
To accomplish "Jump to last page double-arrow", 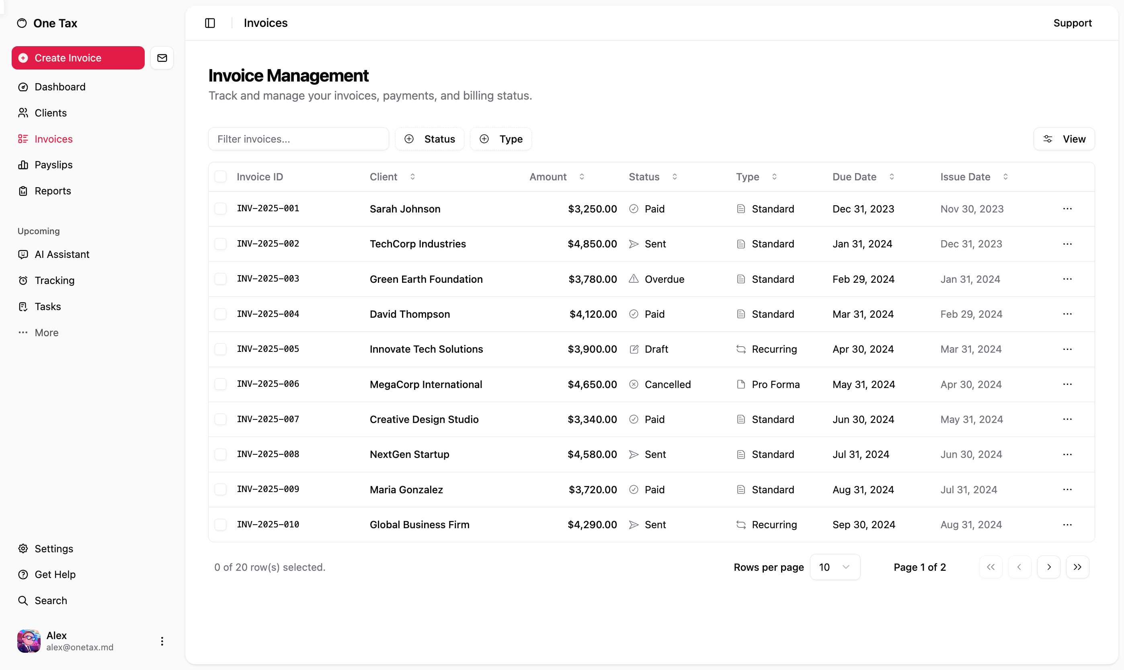I will 1077,567.
